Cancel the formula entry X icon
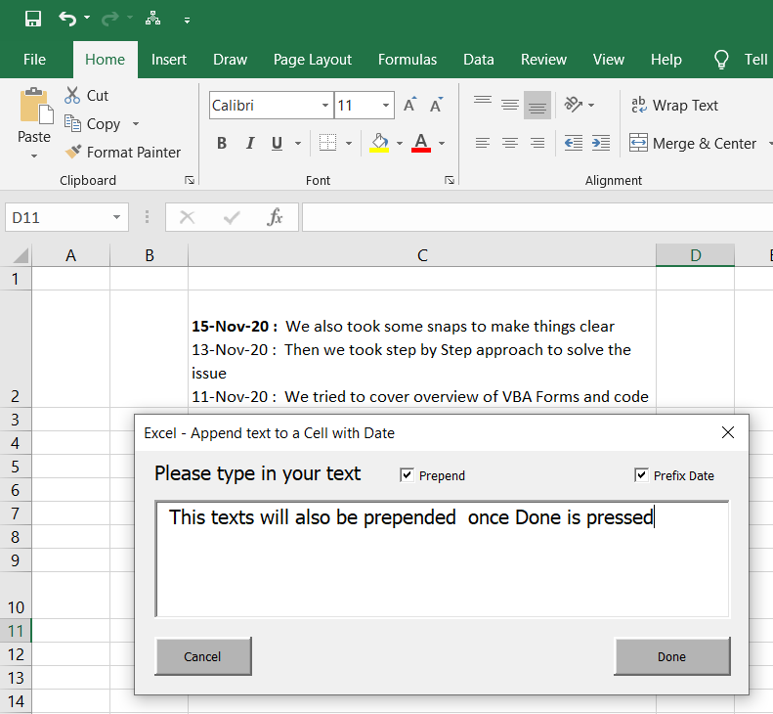 coord(187,217)
